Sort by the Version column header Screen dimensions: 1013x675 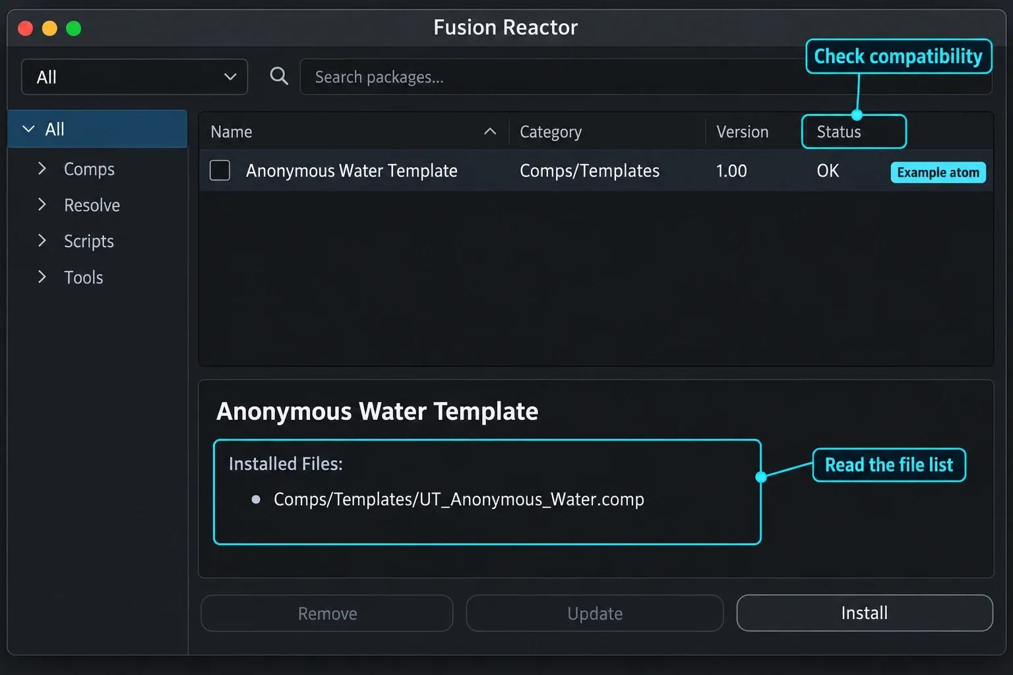point(743,132)
